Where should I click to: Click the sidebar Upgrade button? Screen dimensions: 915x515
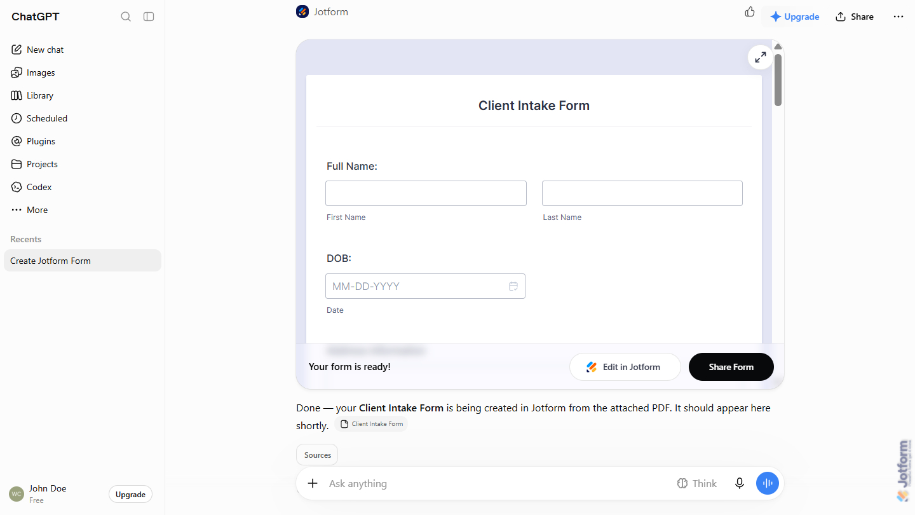[130, 495]
